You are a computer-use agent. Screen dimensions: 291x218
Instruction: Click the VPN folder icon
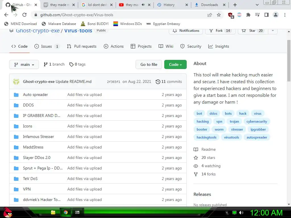pos(16,189)
